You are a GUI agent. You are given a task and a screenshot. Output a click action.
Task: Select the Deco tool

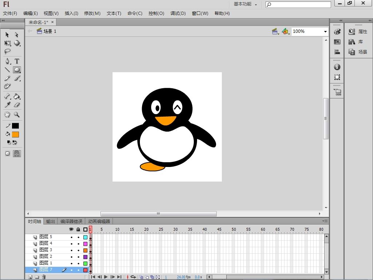[x=7, y=86]
